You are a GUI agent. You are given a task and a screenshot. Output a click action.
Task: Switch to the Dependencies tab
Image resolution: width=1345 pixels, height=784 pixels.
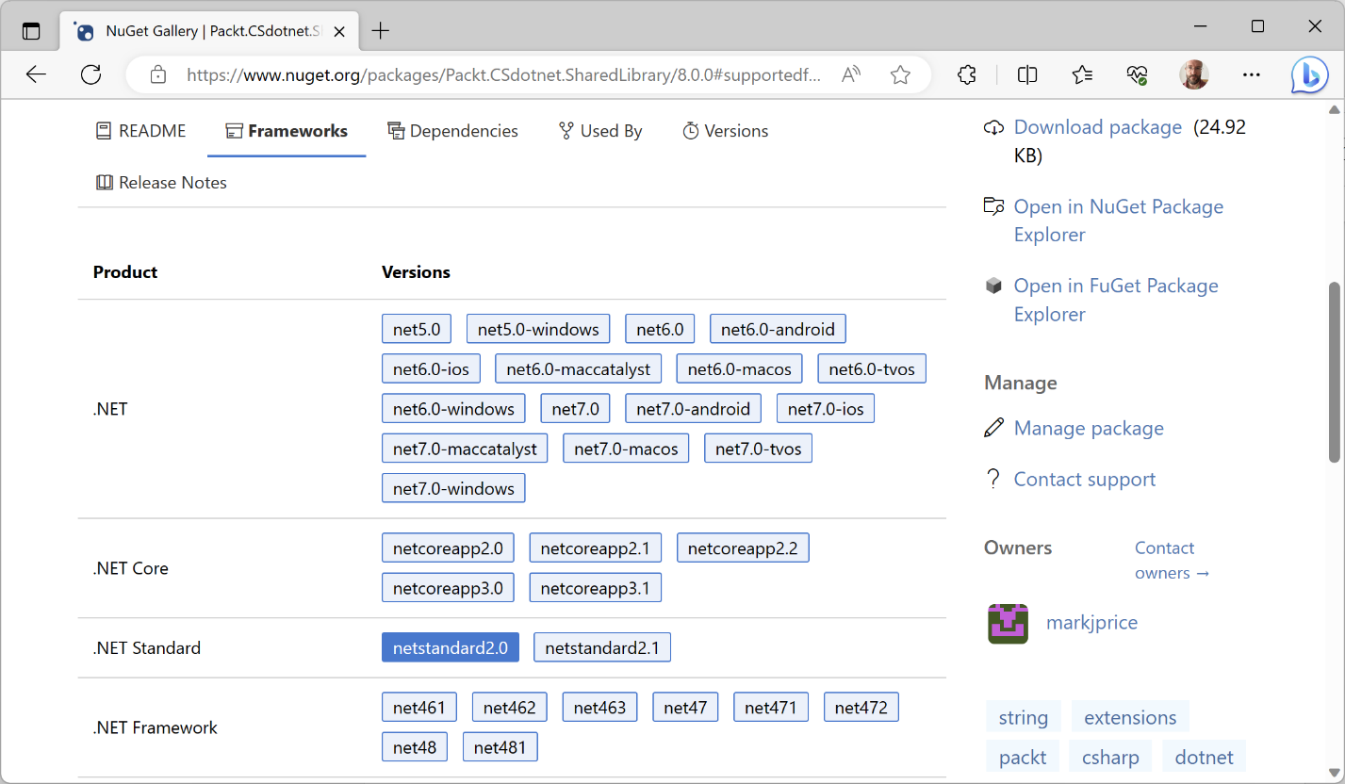453,131
